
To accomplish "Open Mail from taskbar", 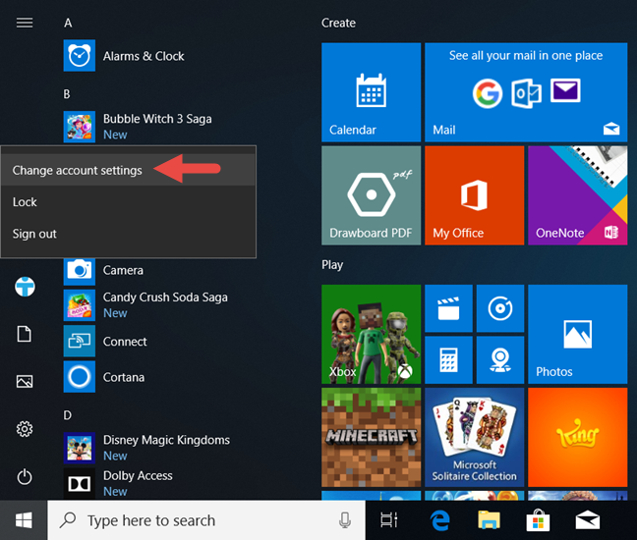I will tap(588, 520).
